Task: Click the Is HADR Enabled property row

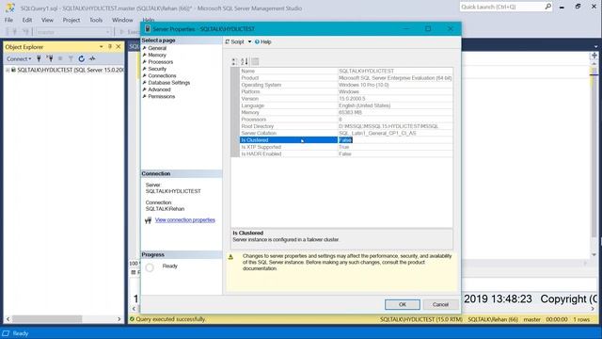Action: 346,154
